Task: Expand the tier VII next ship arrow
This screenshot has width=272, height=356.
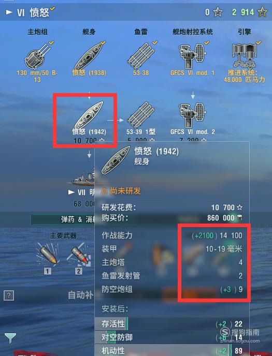Action: point(71,192)
